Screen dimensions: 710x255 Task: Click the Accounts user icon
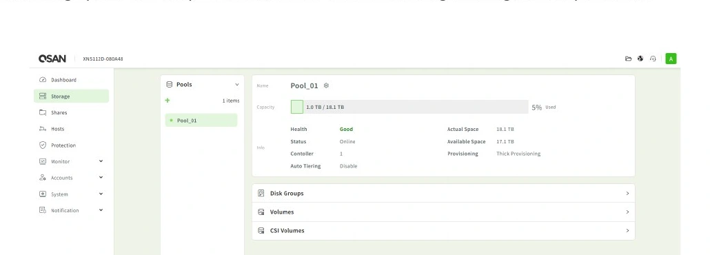(x=43, y=178)
